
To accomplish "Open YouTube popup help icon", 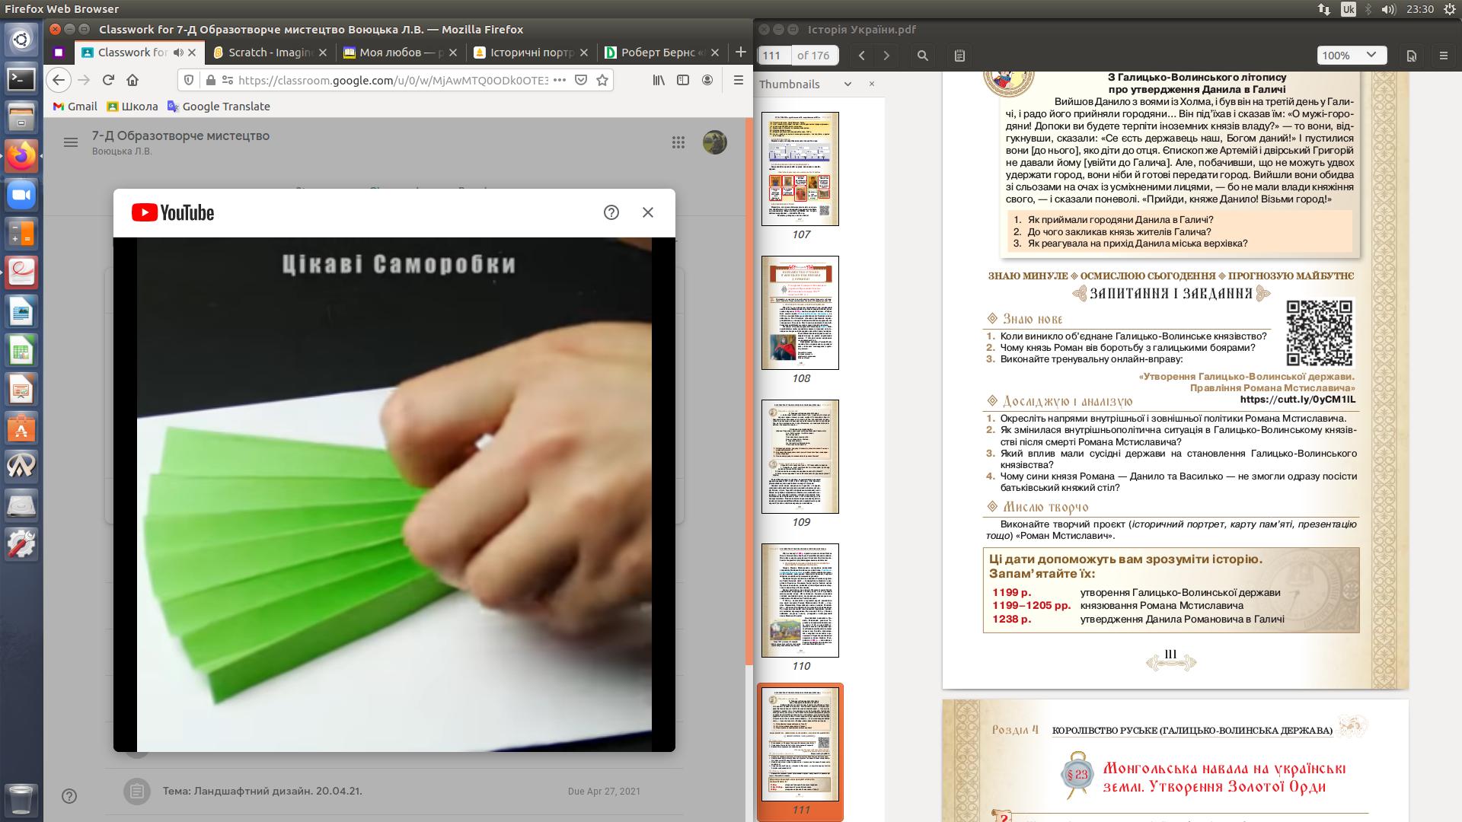I will tap(611, 212).
